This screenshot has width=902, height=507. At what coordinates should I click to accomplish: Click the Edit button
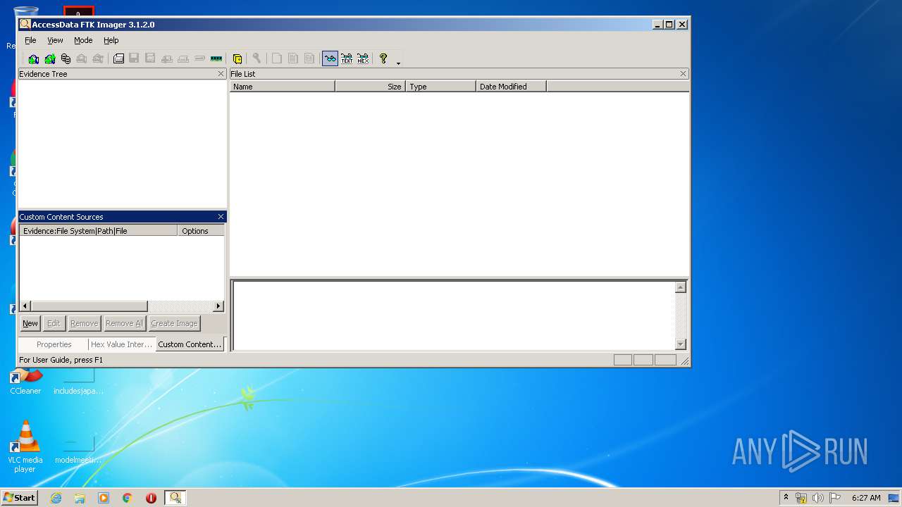point(54,323)
